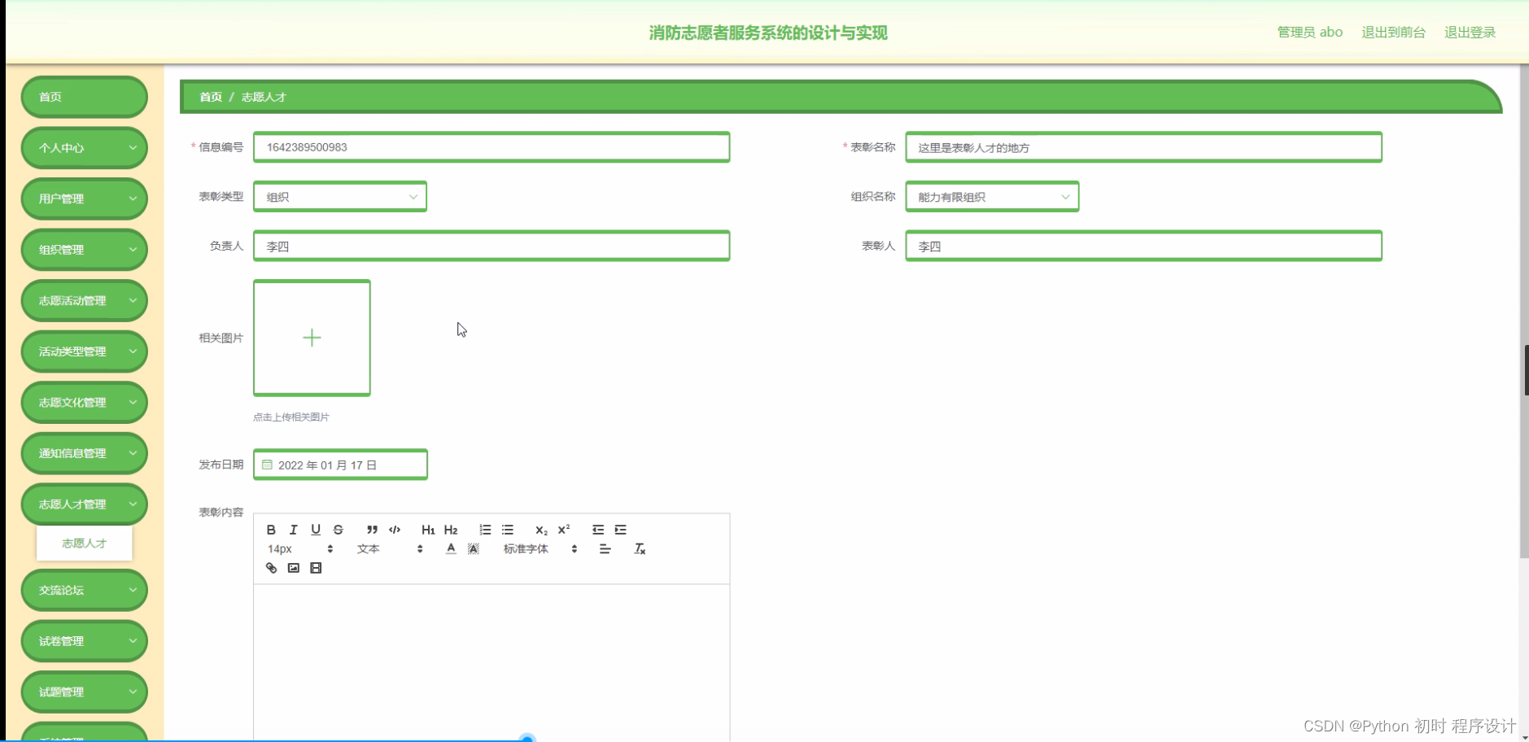This screenshot has width=1529, height=742.
Task: Insert a hyperlink in the editor
Action: [x=272, y=567]
